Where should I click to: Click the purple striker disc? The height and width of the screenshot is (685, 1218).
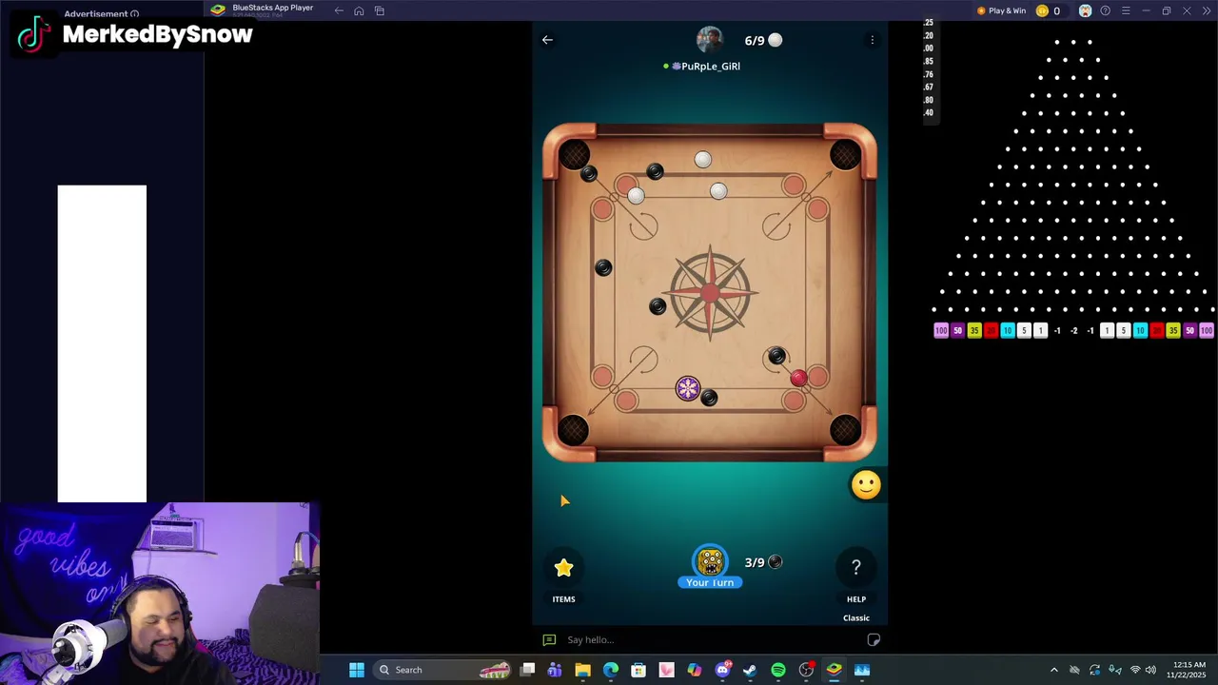pyautogui.click(x=688, y=388)
